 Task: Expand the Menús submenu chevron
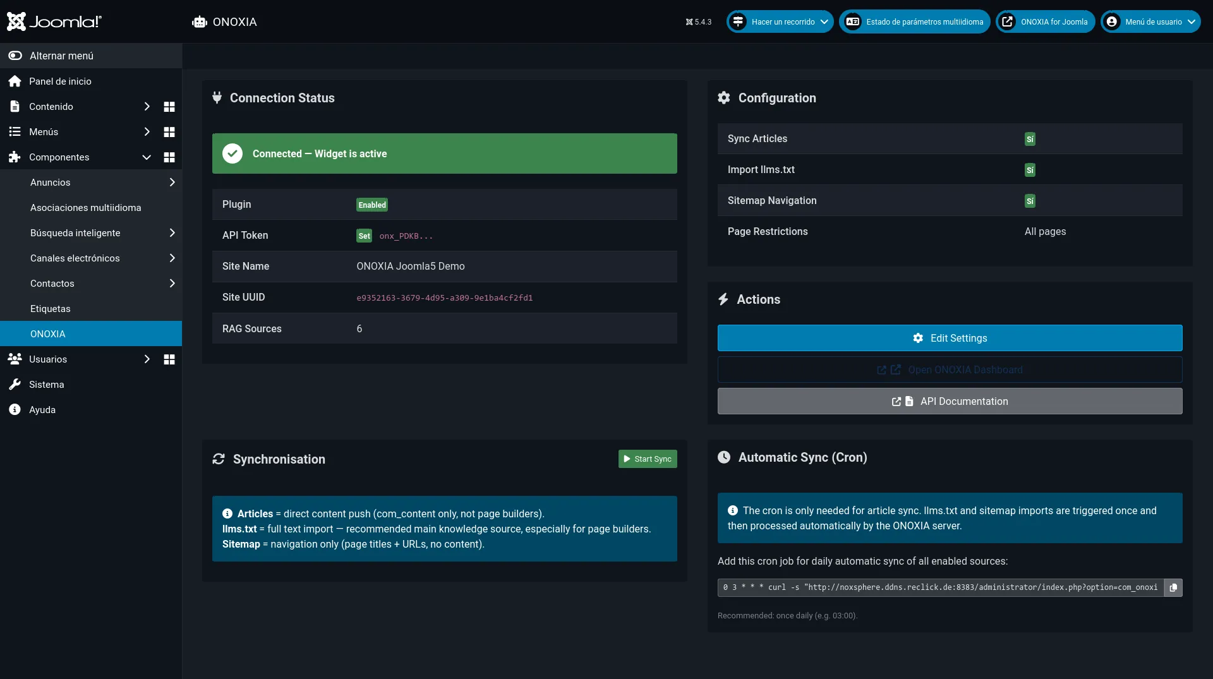(x=147, y=131)
